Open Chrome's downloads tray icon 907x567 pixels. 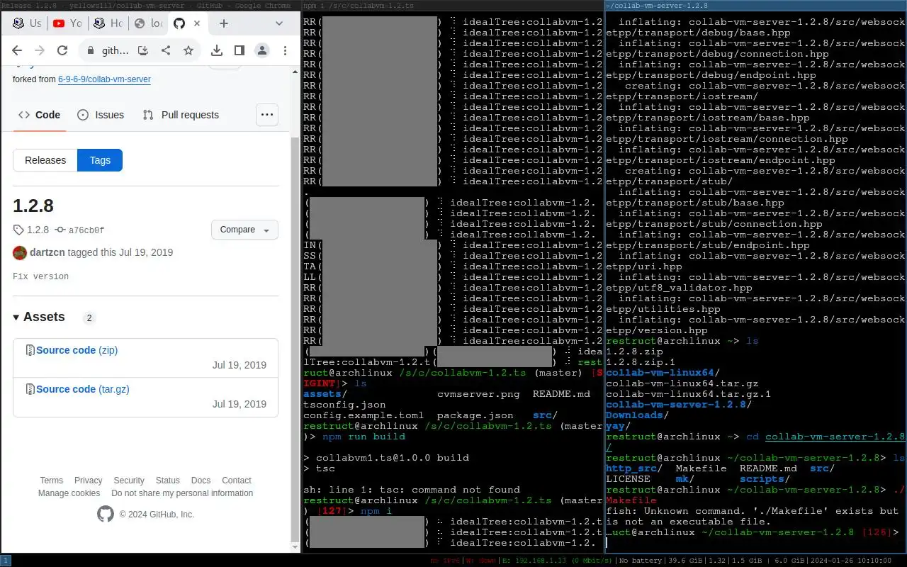point(217,50)
